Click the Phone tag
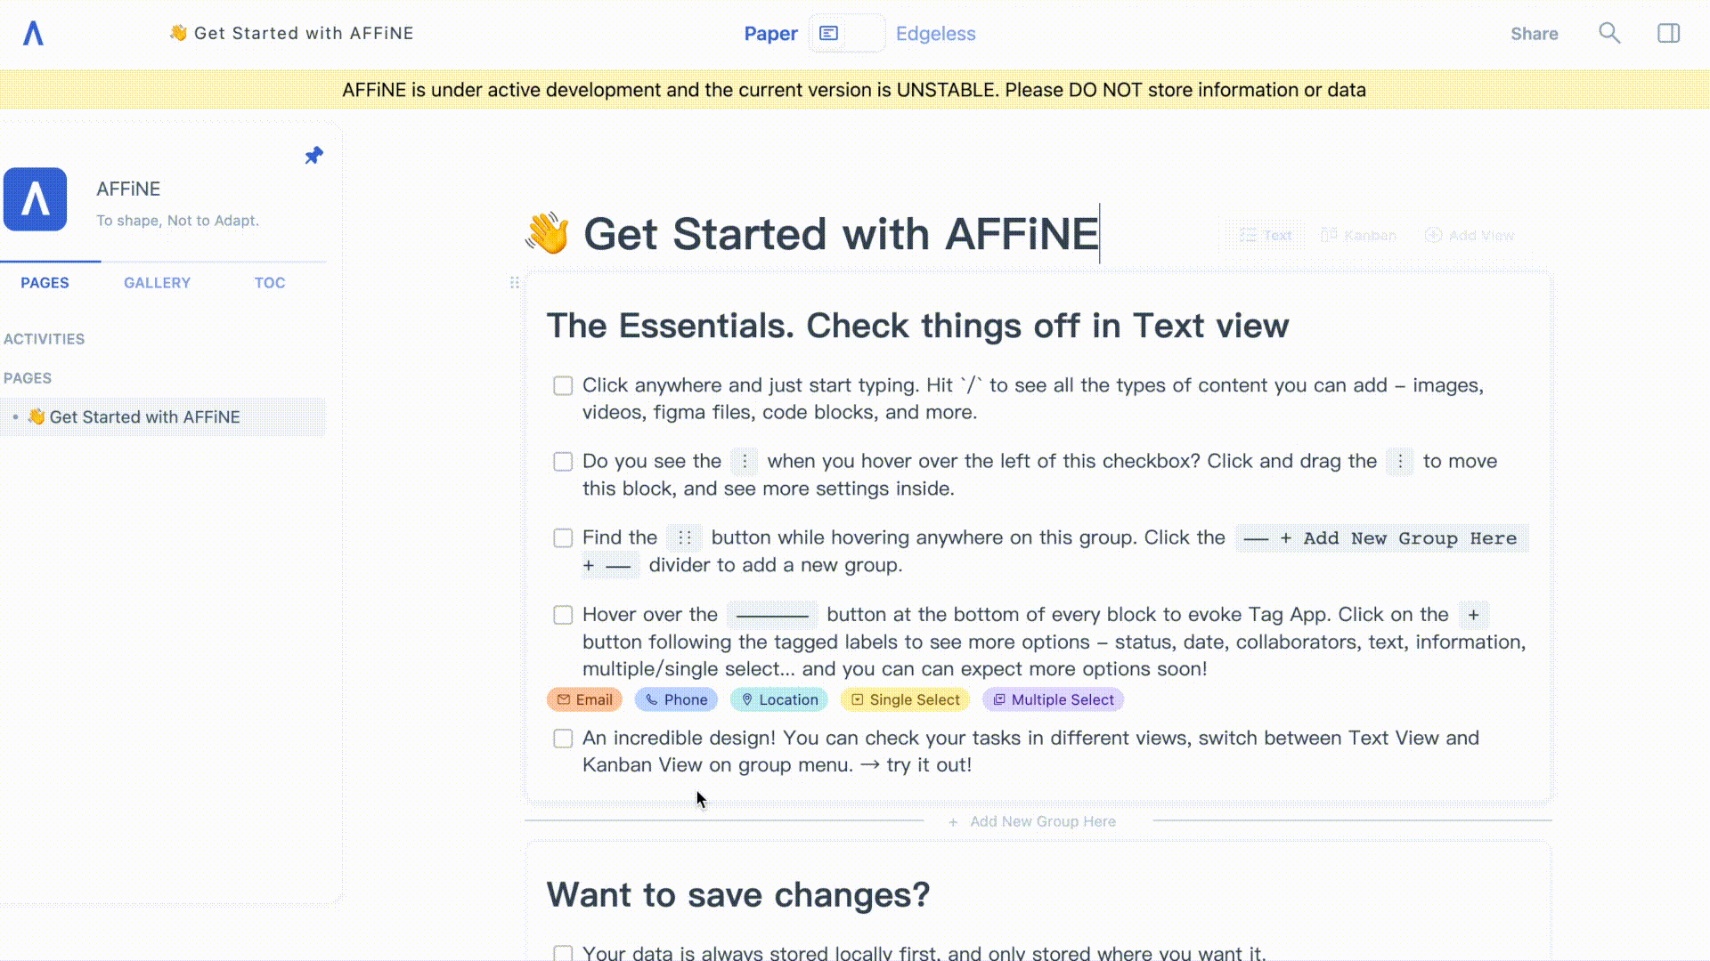Viewport: 1710px width, 961px height. pos(676,699)
